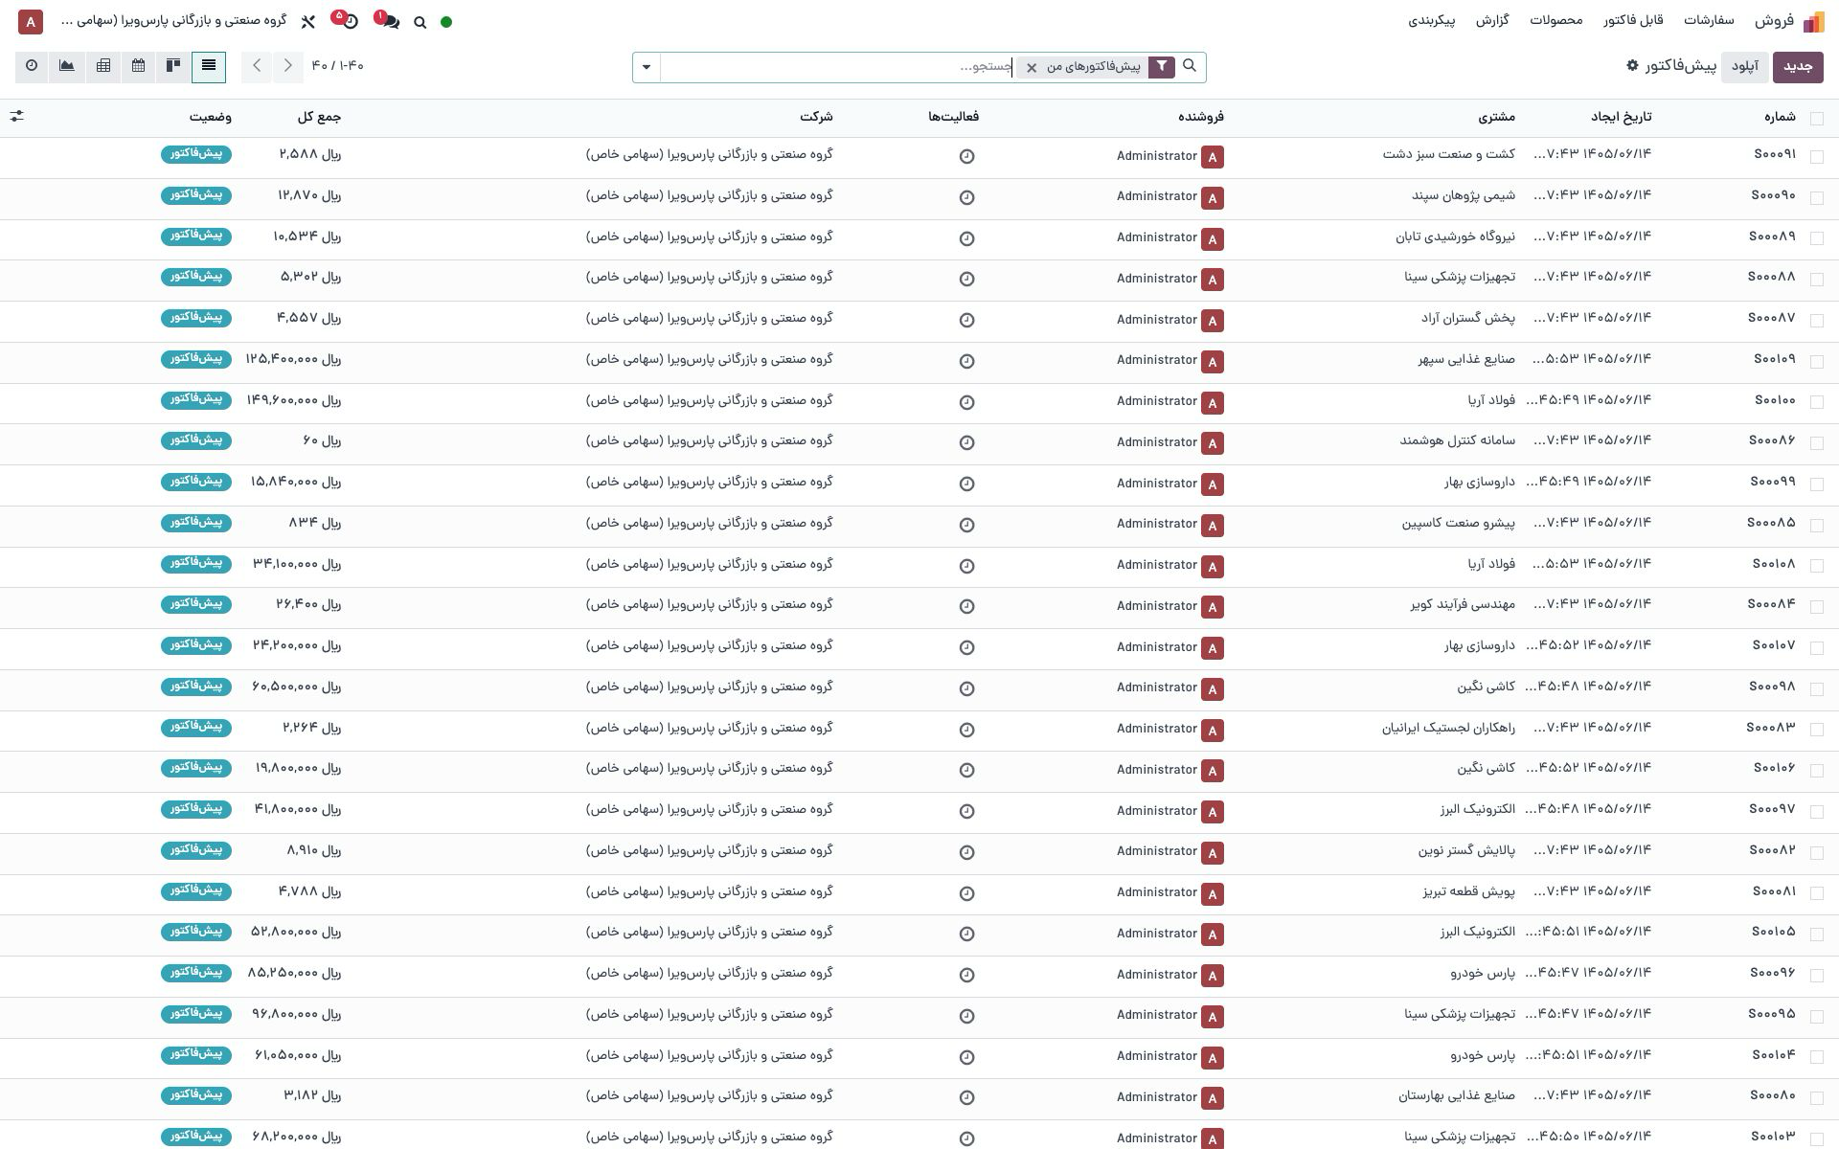
Task: Select the checkbox for quotation S00091
Action: (x=1817, y=156)
